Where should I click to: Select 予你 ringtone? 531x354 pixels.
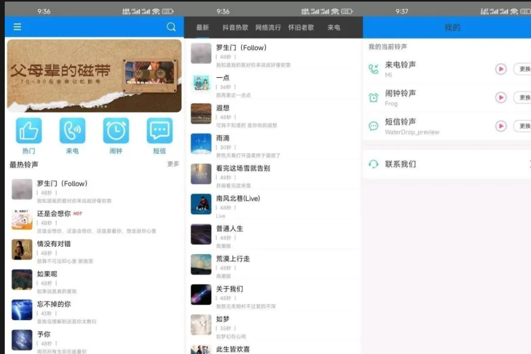click(x=94, y=340)
